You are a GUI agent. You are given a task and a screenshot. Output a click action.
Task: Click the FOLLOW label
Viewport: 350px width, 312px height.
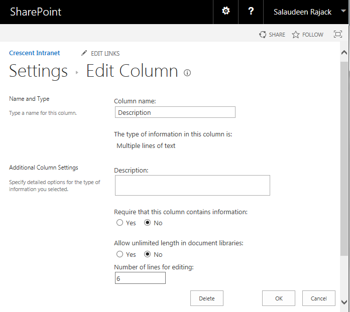313,35
